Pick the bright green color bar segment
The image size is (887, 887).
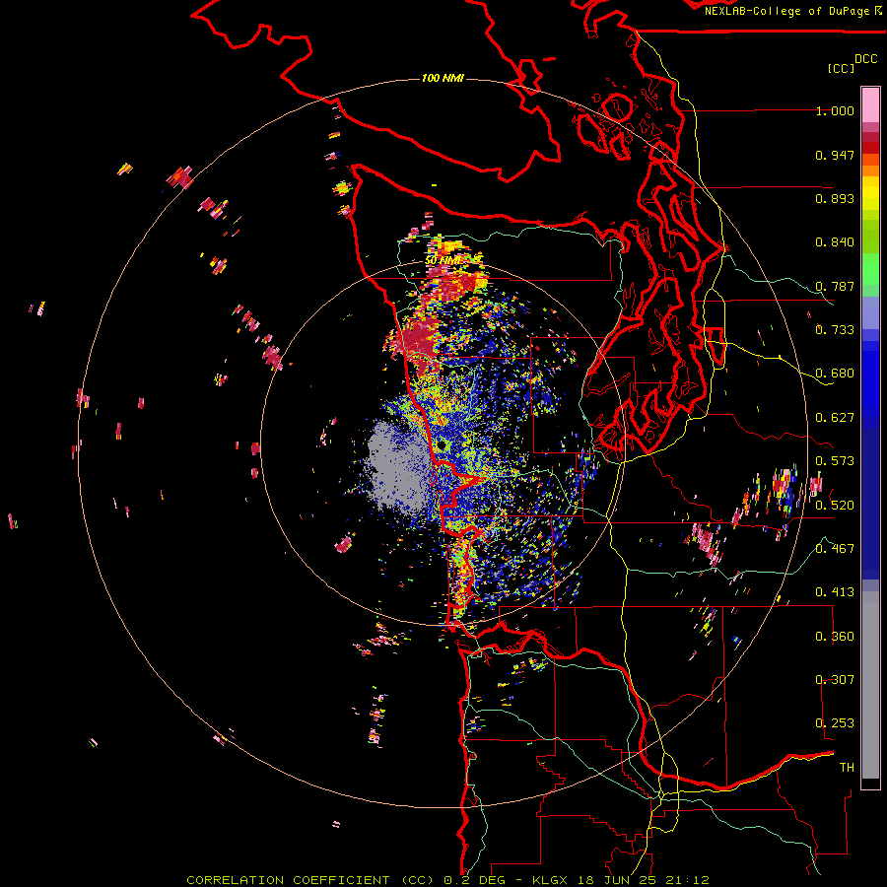[x=870, y=269]
